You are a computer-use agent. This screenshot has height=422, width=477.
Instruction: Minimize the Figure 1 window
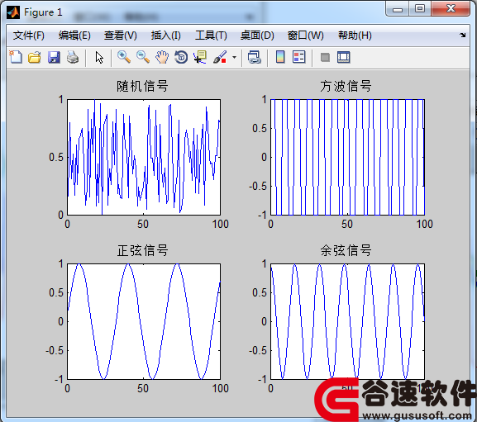click(x=398, y=9)
